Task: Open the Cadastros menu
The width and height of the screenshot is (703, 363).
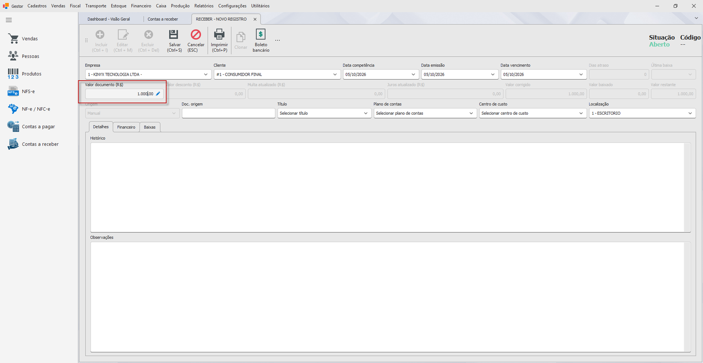Action: pos(37,6)
